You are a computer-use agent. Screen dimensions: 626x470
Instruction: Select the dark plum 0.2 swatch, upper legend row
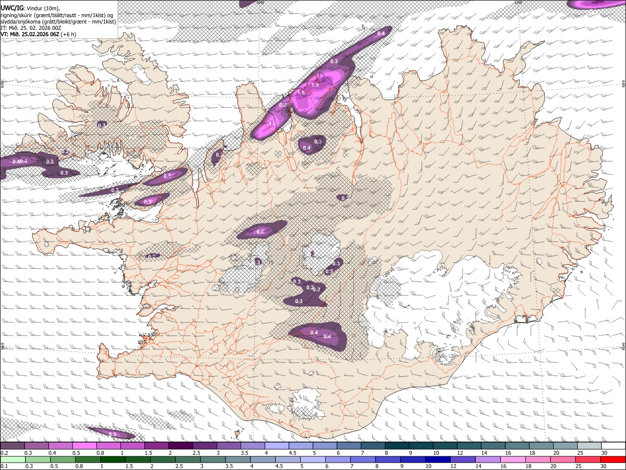tap(12, 446)
